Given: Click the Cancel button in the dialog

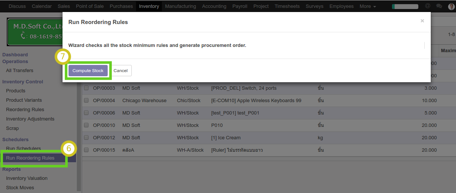Looking at the screenshot, I should pyautogui.click(x=120, y=71).
